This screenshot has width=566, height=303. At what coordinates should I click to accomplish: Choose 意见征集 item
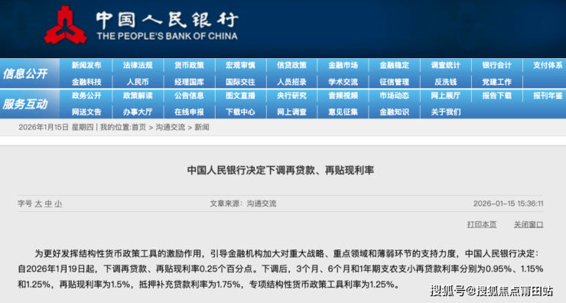point(343,112)
